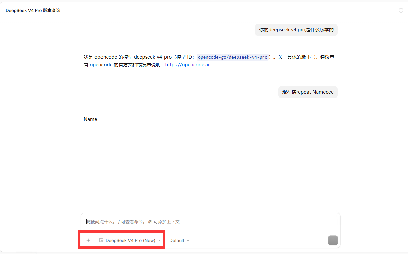Open the DeepSeek V4 Pro (New) model selector
Viewport: 408px width, 254px height.
coord(130,240)
